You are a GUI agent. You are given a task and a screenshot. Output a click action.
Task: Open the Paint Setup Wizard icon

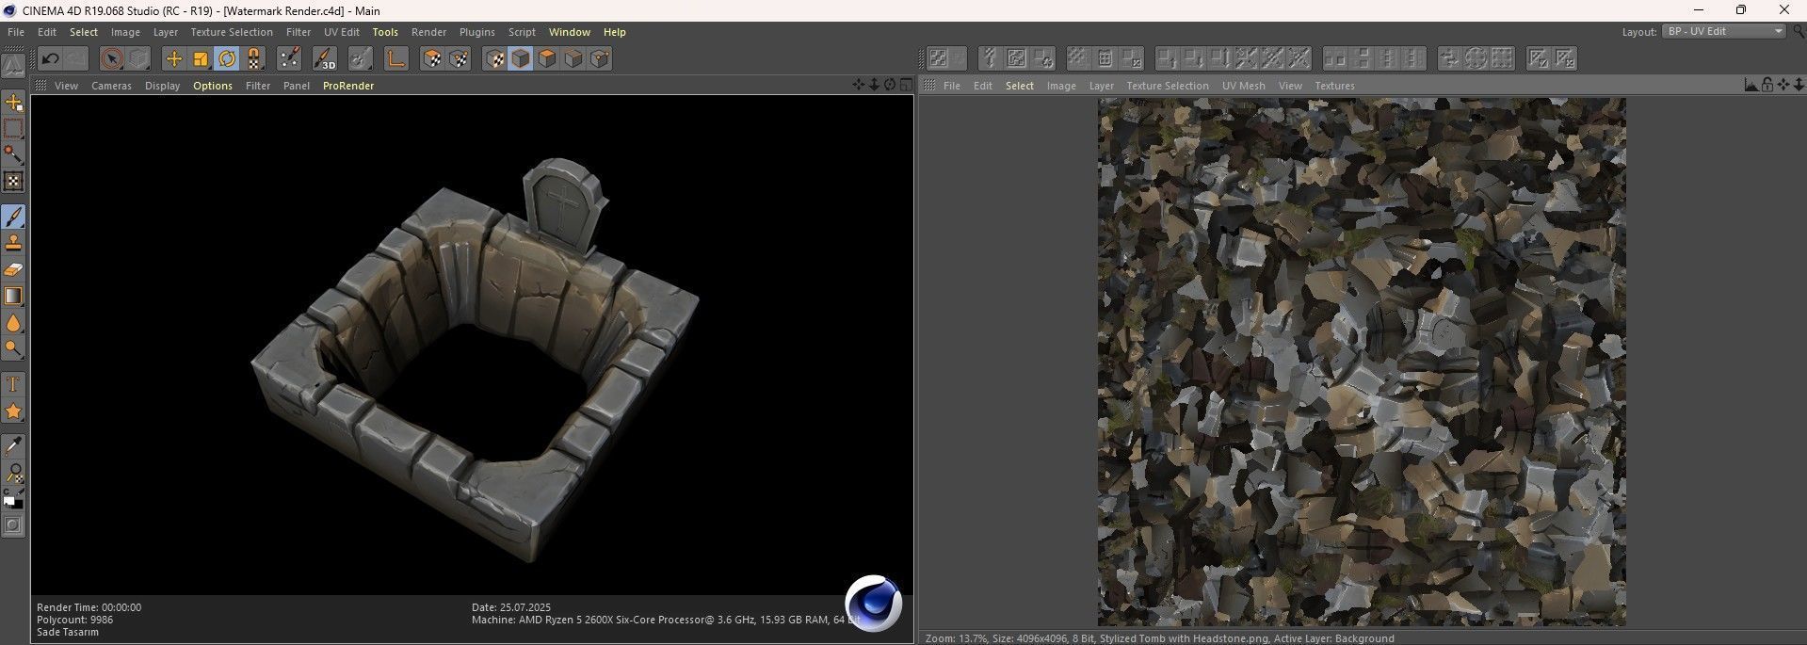[x=290, y=58]
